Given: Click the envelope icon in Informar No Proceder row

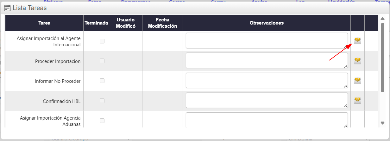Looking at the screenshot, I should [x=357, y=81].
